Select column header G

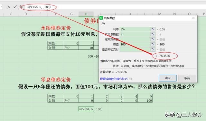pyautogui.click(x=71, y=14)
